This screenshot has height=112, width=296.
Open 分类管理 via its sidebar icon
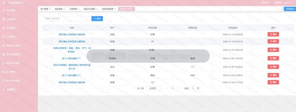tap(3, 19)
